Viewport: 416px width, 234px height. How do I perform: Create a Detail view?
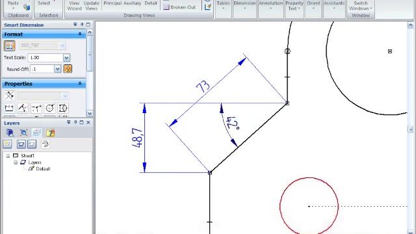pos(151,3)
